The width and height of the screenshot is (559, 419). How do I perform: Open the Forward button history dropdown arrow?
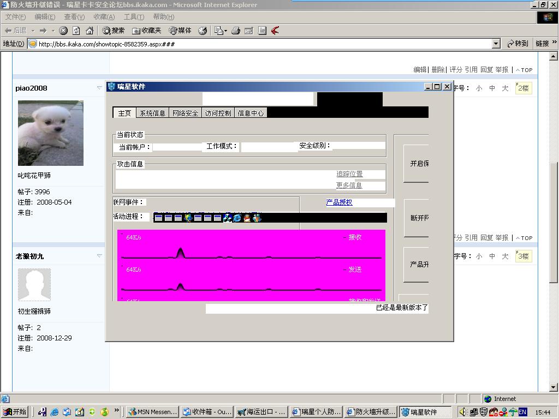coord(53,31)
